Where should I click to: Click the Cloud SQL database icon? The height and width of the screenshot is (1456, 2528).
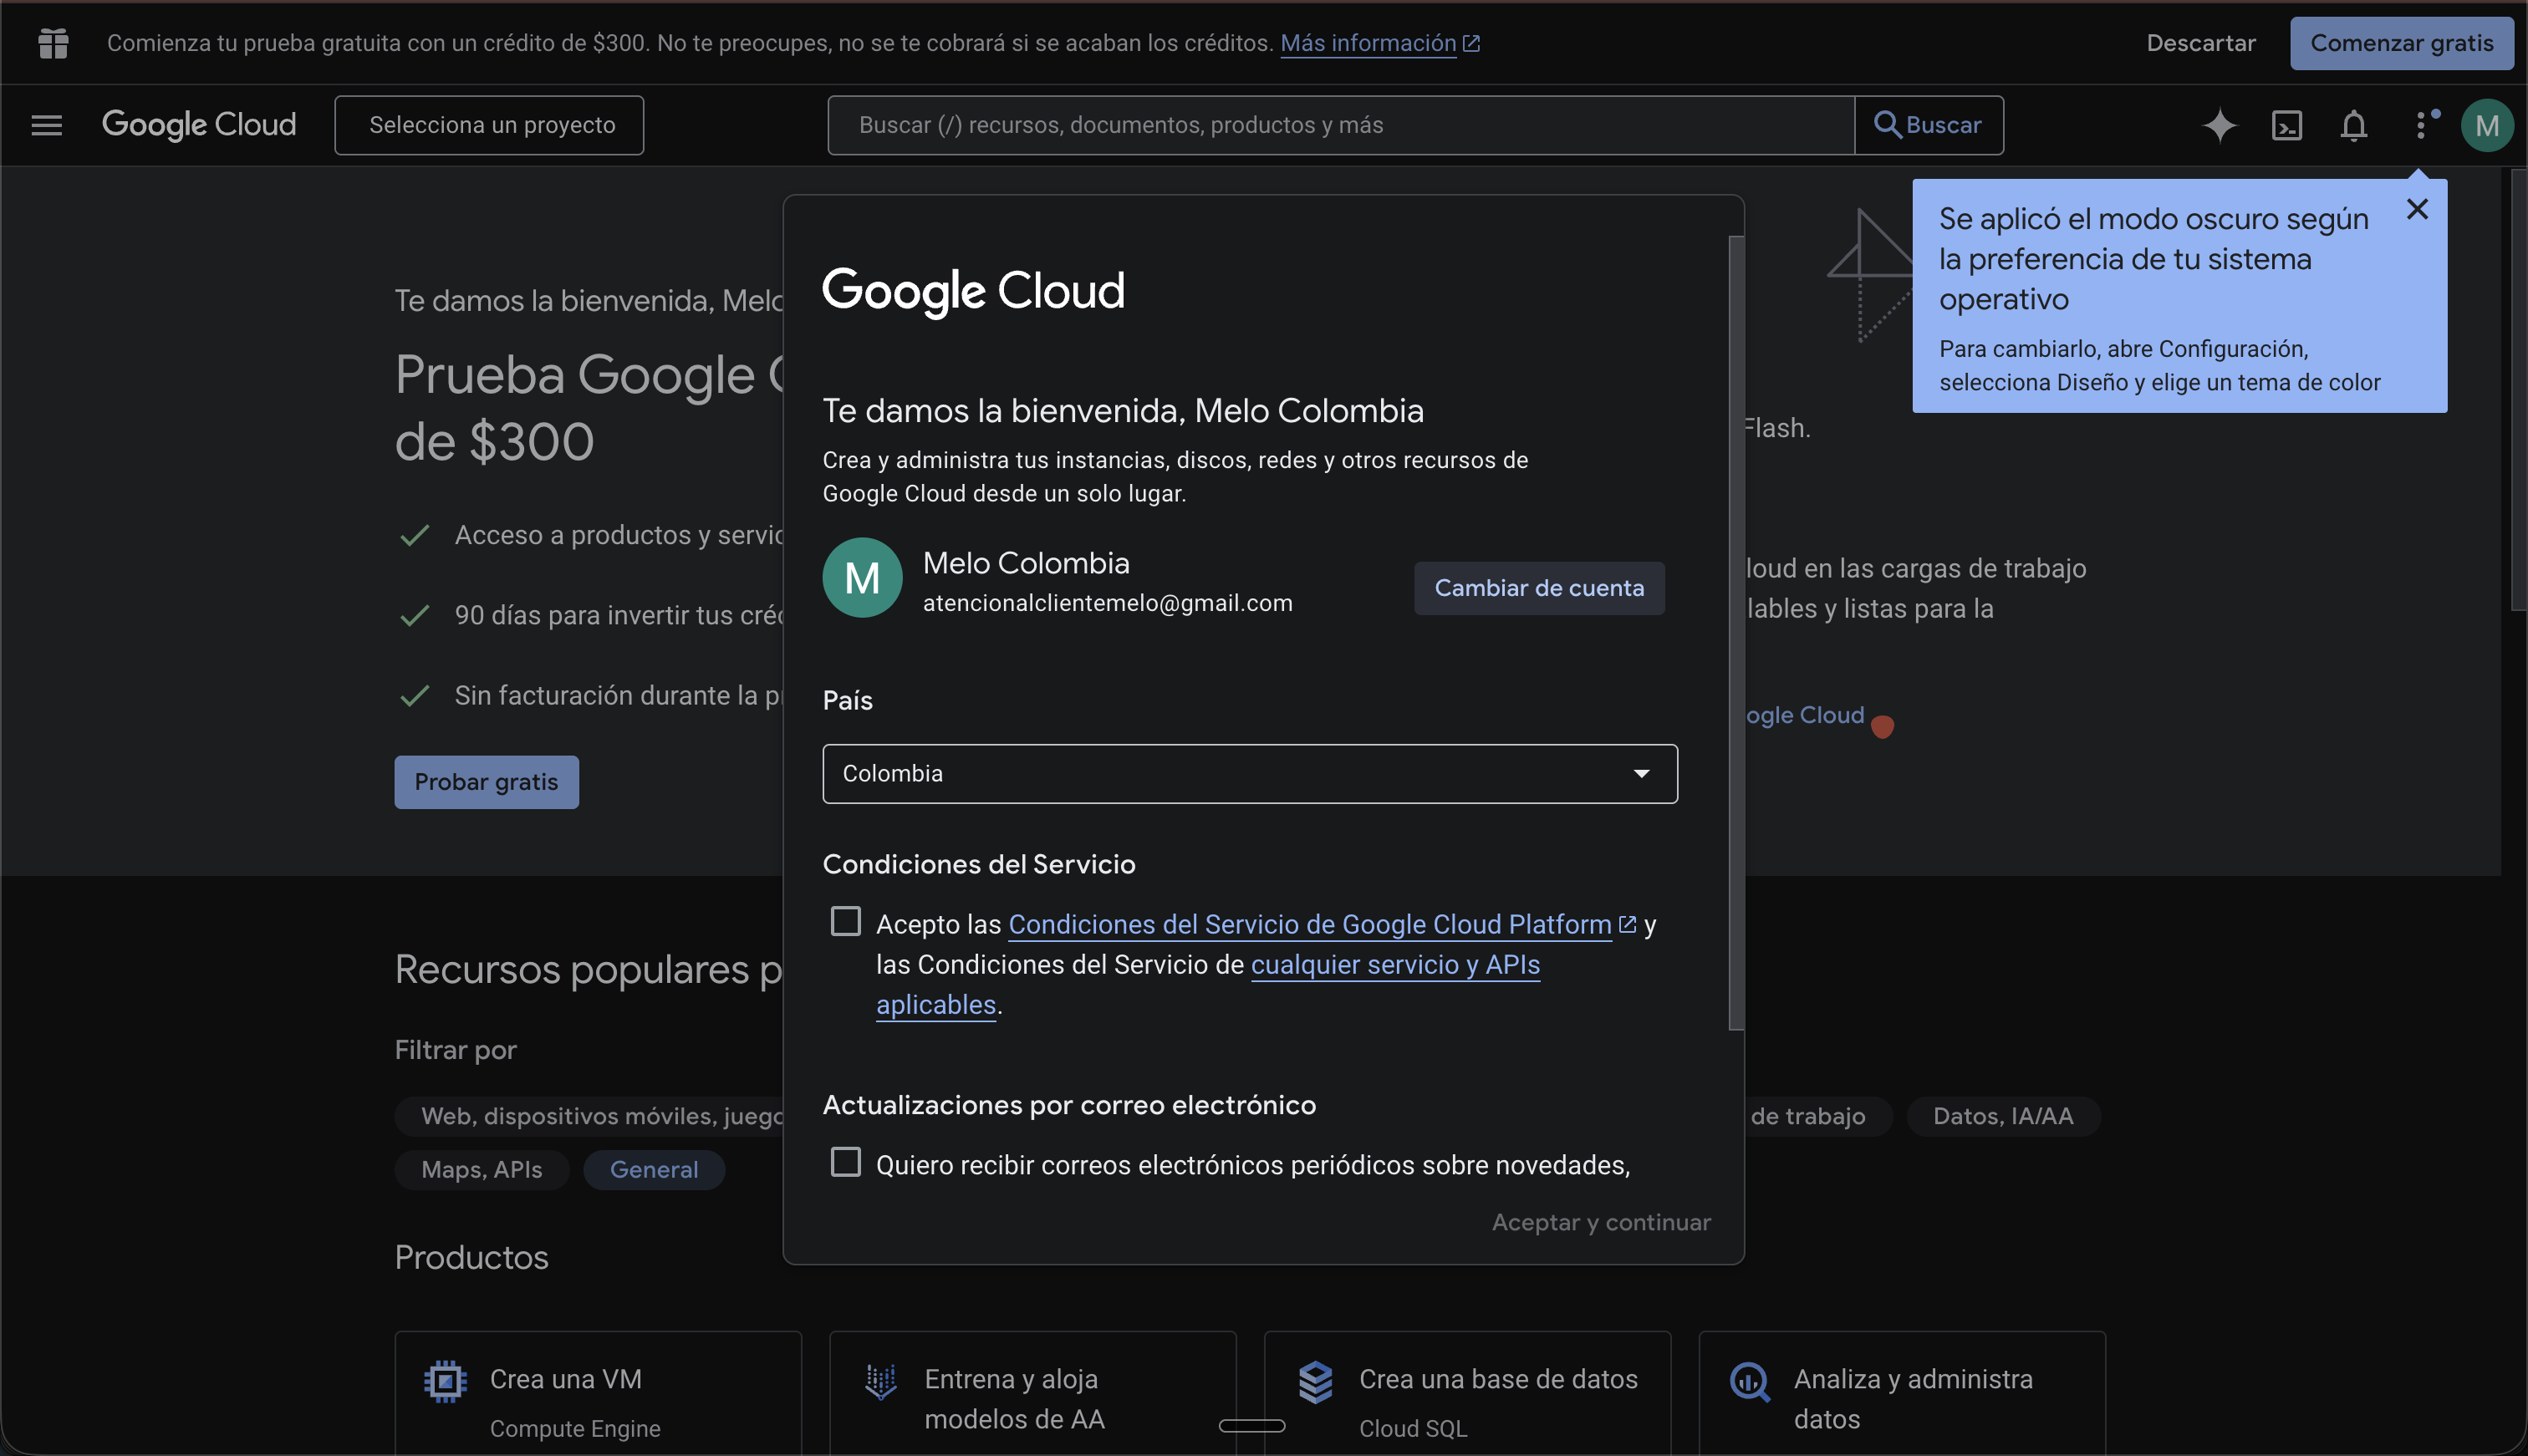click(x=1317, y=1380)
